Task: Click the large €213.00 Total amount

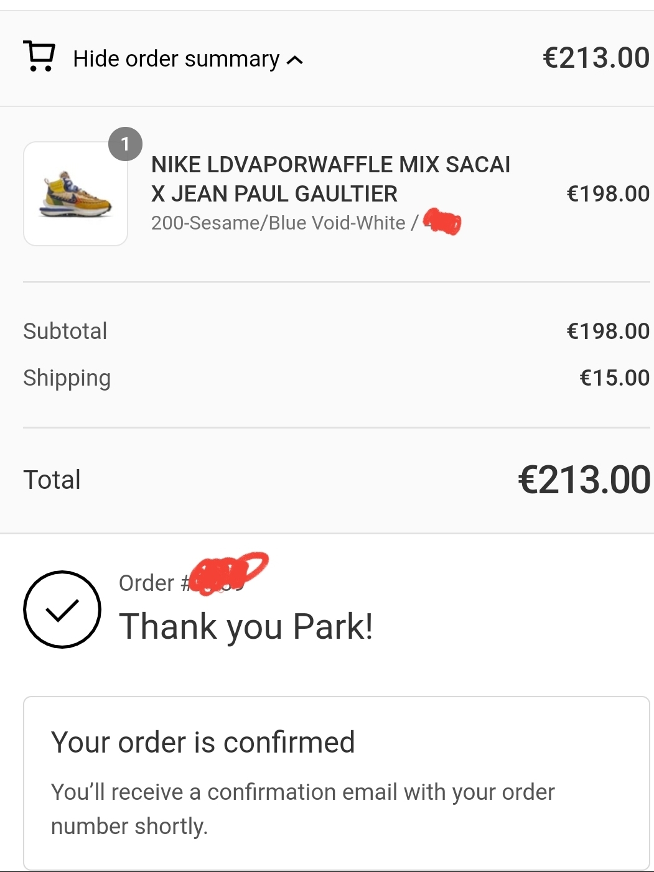Action: [584, 480]
